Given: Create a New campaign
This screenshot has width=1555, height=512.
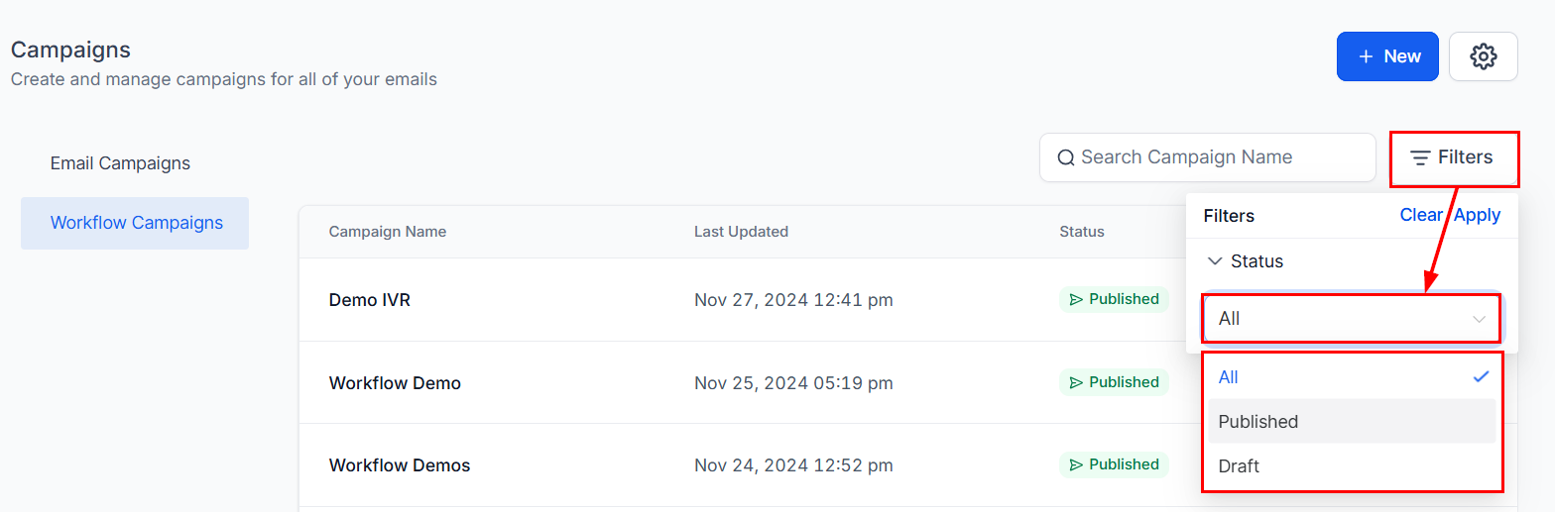Looking at the screenshot, I should pyautogui.click(x=1386, y=56).
